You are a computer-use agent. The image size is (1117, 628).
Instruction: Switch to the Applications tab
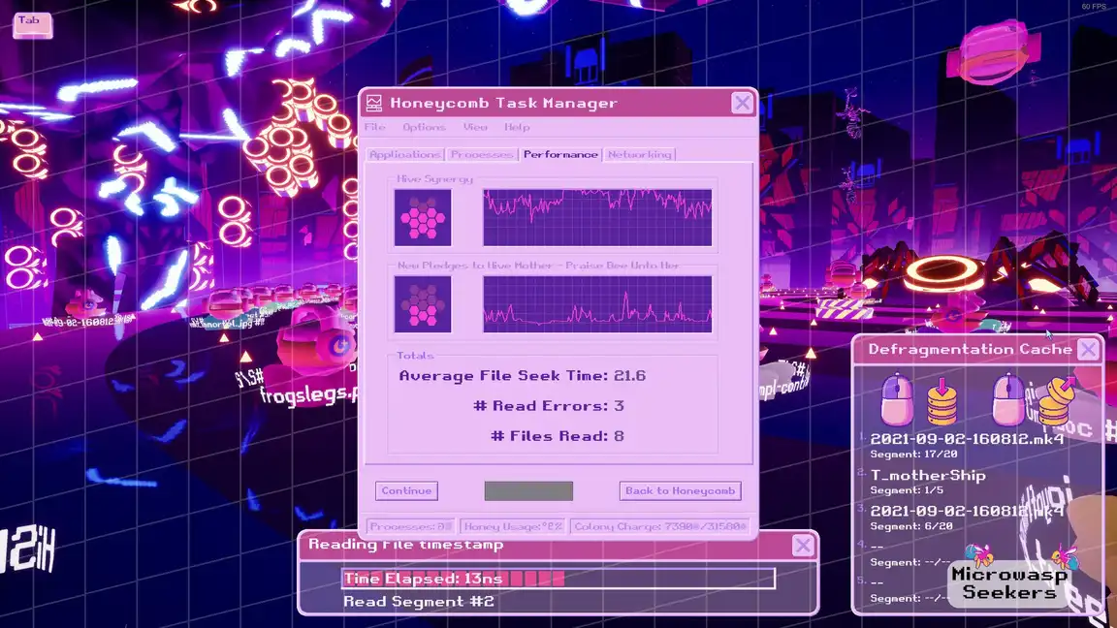(x=405, y=154)
